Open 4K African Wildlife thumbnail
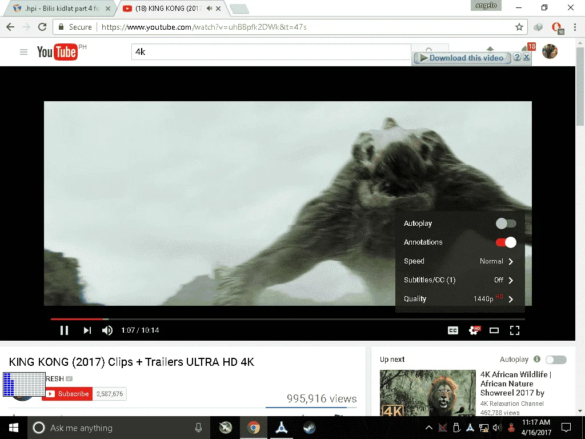The image size is (585, 439). (427, 393)
